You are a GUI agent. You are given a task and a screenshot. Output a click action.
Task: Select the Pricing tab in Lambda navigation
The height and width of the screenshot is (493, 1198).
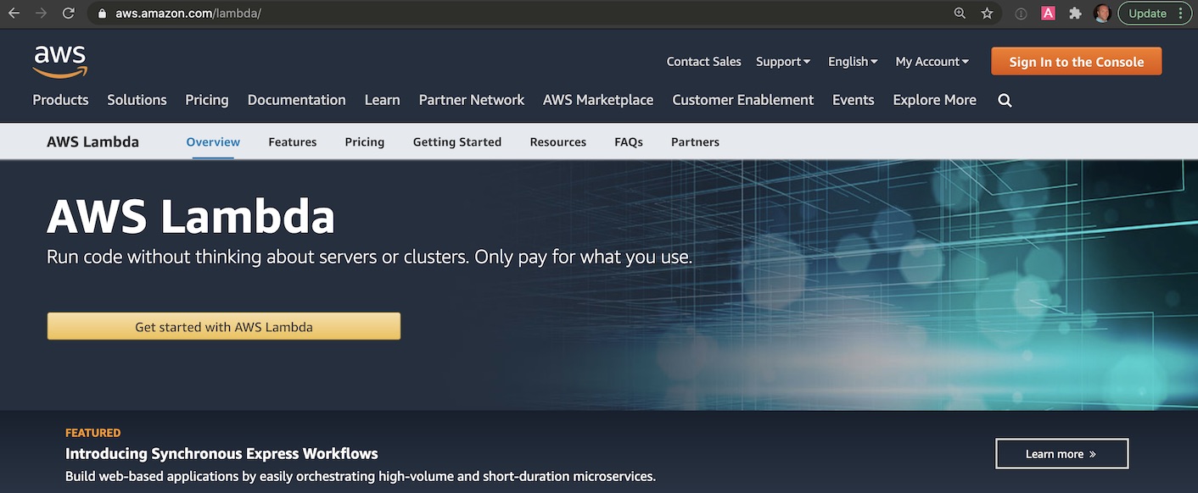[x=364, y=141]
